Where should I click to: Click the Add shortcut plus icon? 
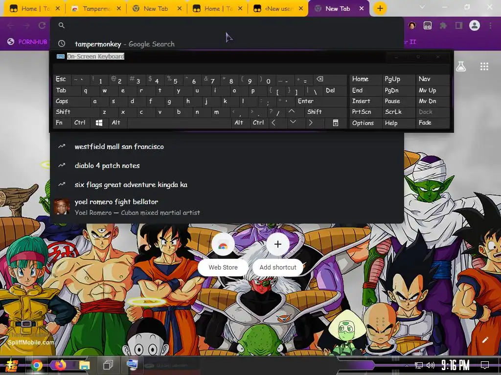278,245
